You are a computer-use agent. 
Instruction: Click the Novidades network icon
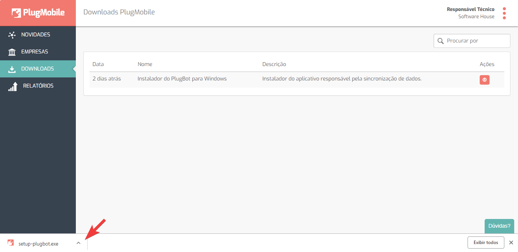12,35
